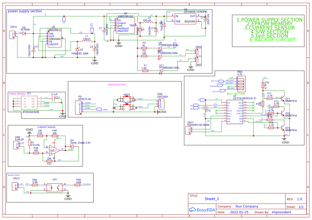Click the KEY2 push button switch

(x=127, y=99)
